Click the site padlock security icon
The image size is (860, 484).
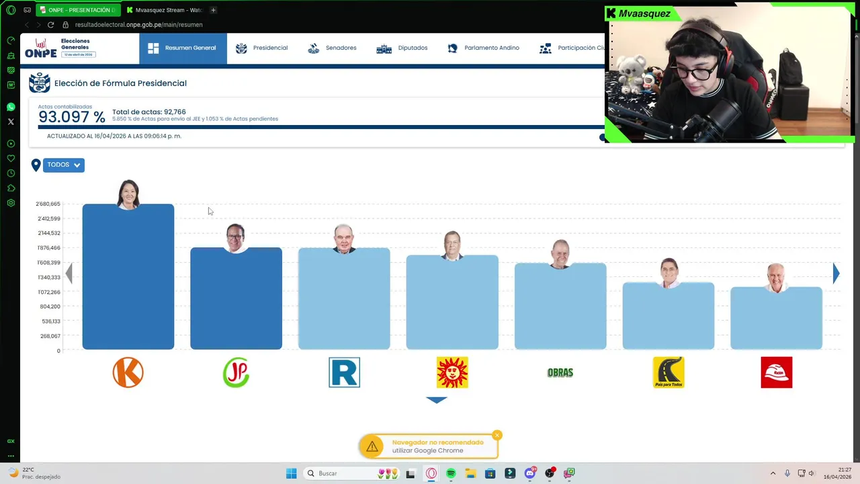[x=66, y=25]
